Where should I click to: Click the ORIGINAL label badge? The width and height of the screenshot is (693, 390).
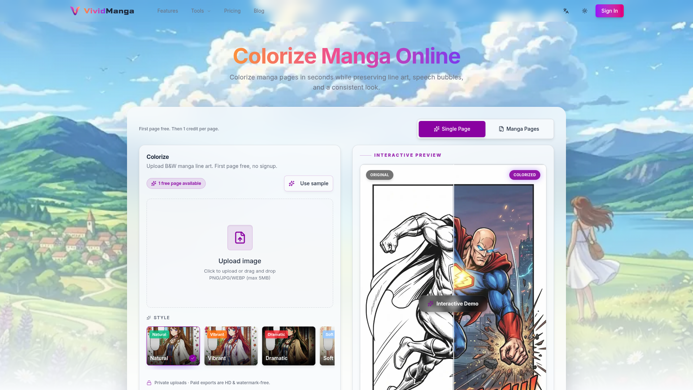click(x=380, y=175)
